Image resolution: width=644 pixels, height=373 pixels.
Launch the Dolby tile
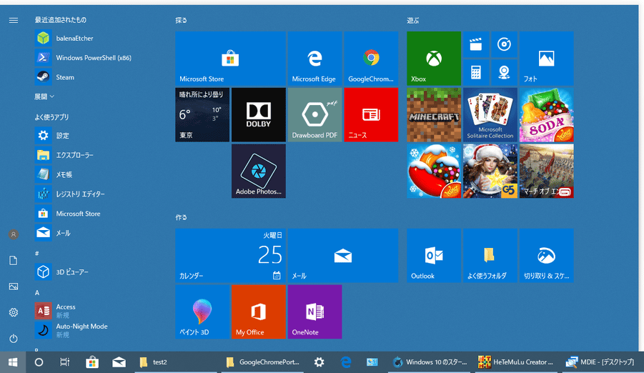click(x=258, y=114)
